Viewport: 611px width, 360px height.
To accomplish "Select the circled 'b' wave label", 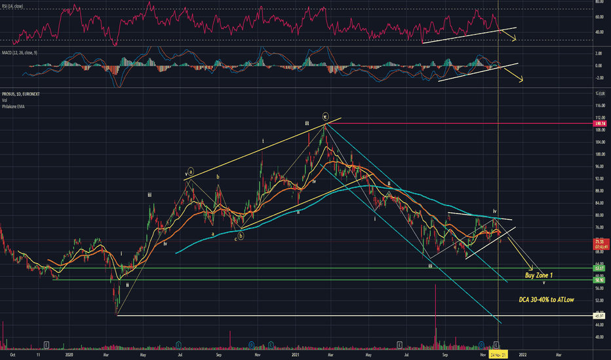I will point(241,236).
